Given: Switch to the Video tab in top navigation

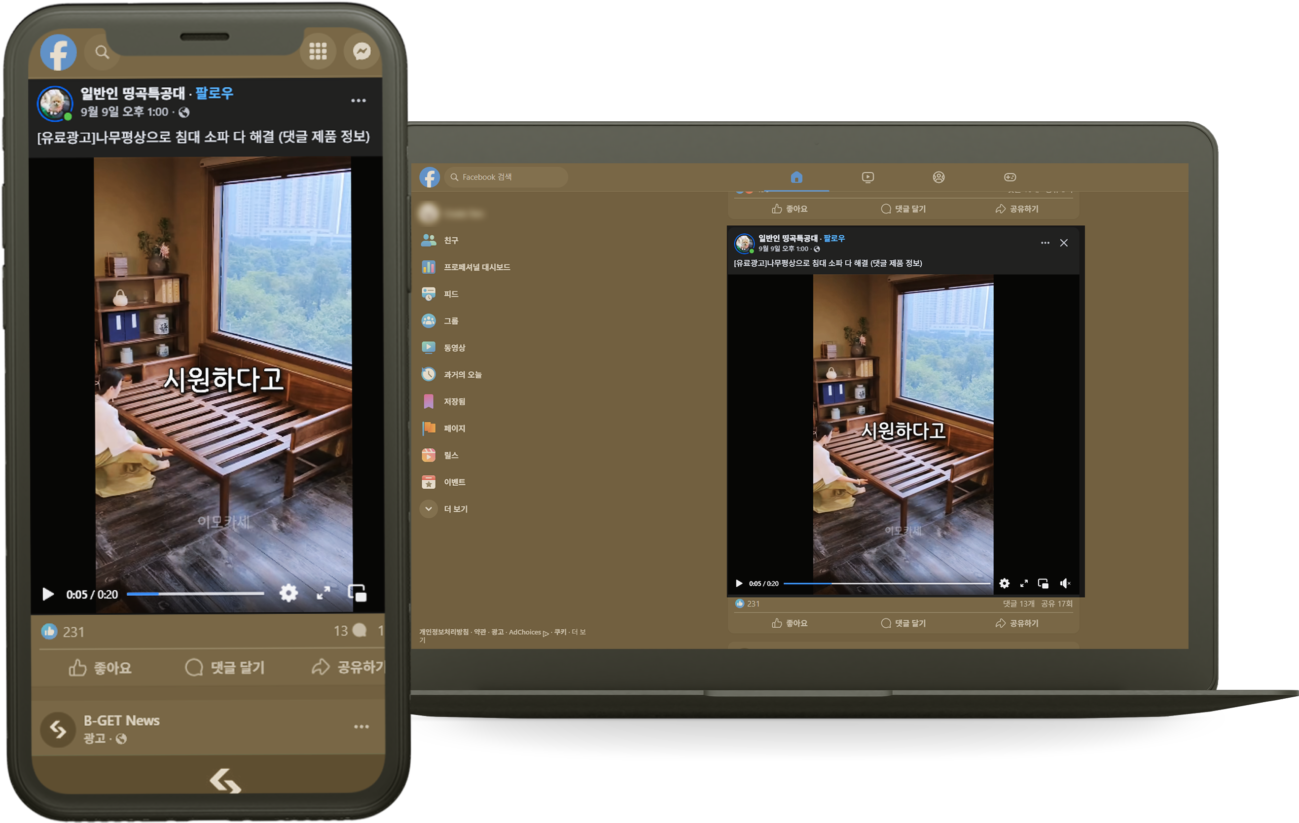Looking at the screenshot, I should point(867,177).
